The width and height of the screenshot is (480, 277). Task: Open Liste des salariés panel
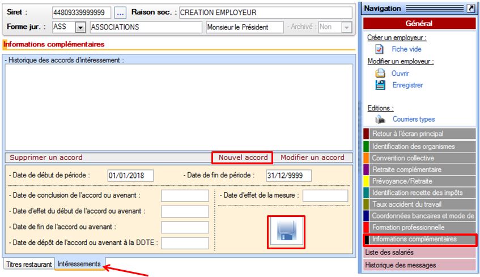[420, 253]
